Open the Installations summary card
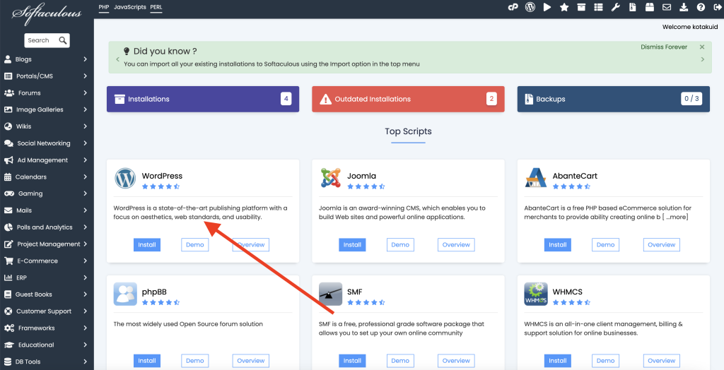The height and width of the screenshot is (370, 724). (203, 99)
